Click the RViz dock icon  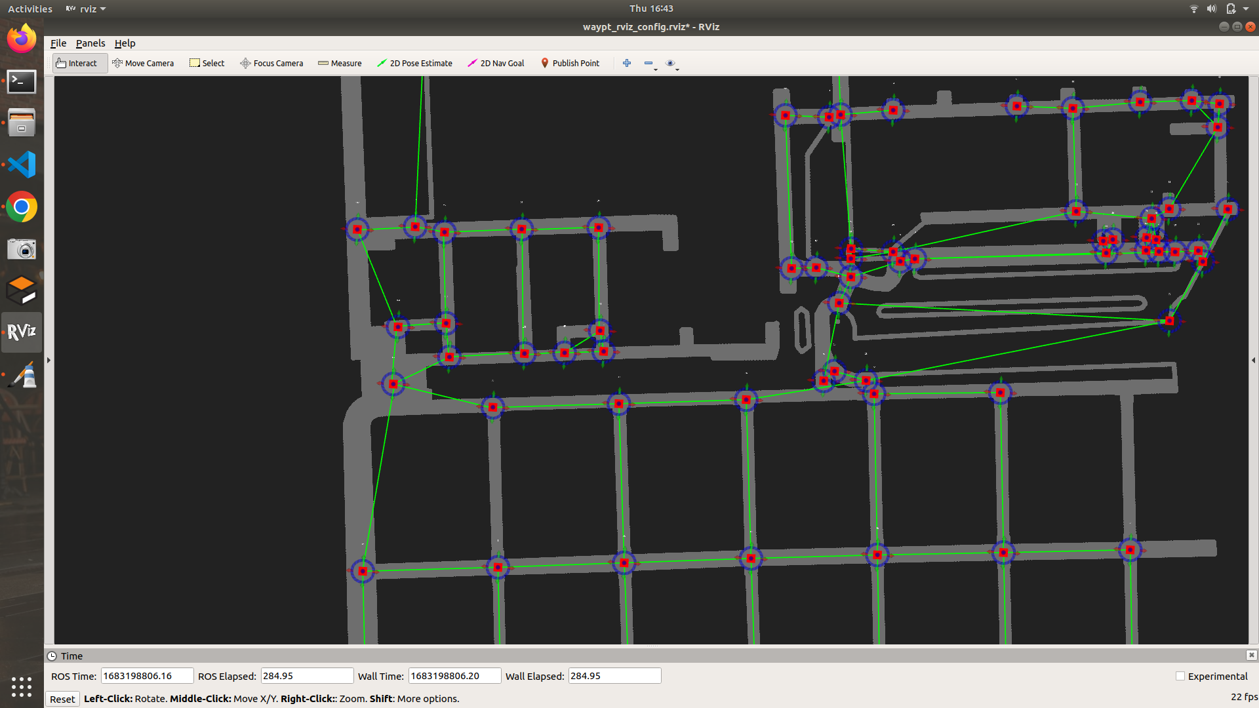22,332
